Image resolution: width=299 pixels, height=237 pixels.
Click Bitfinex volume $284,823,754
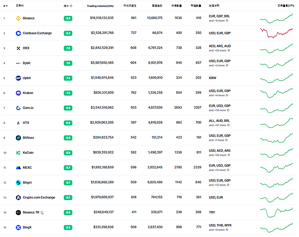(x=103, y=137)
